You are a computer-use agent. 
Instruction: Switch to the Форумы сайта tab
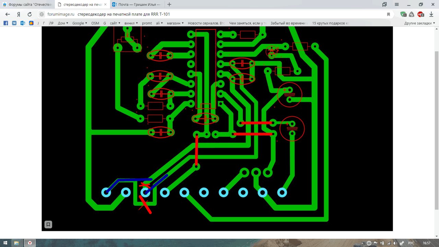tap(27, 4)
